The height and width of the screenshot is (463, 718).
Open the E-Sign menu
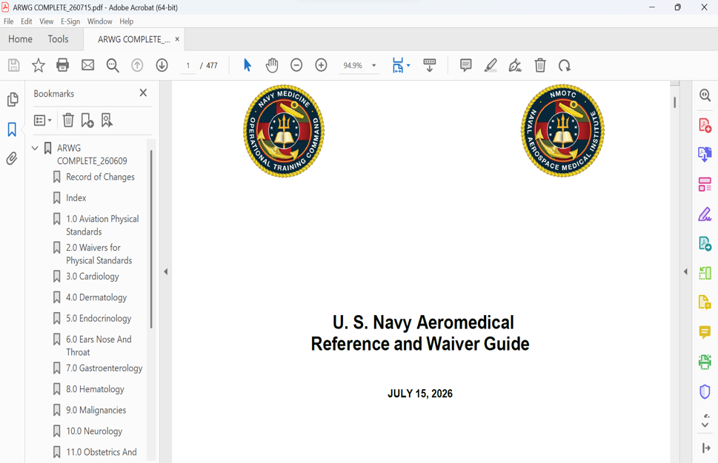click(x=70, y=21)
